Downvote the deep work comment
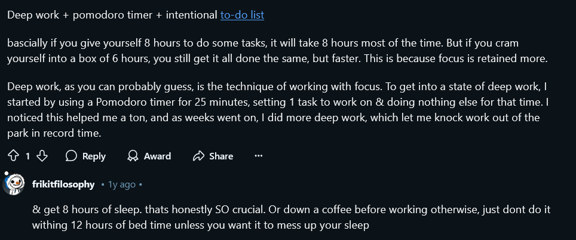This screenshot has height=240, width=576. [42, 156]
